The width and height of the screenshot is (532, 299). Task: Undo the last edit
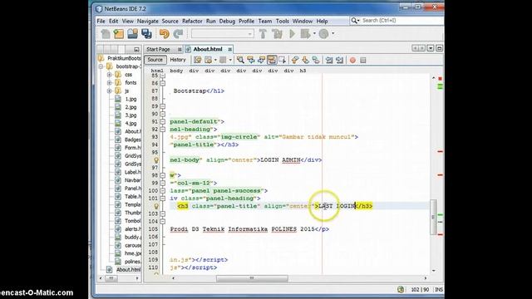pyautogui.click(x=165, y=33)
